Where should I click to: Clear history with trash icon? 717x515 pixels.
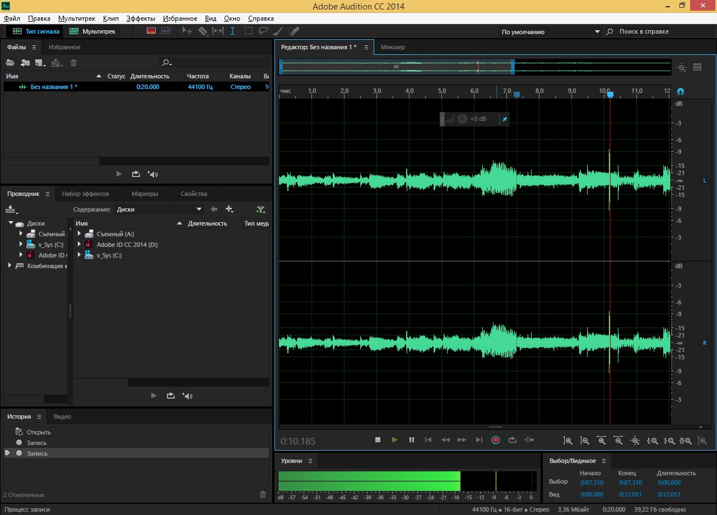(x=263, y=494)
